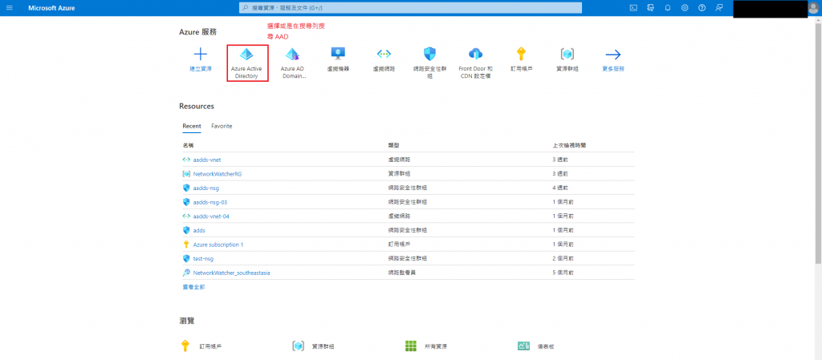Open NetworkWatcherRG resource group
This screenshot has width=822, height=360.
pyautogui.click(x=218, y=174)
